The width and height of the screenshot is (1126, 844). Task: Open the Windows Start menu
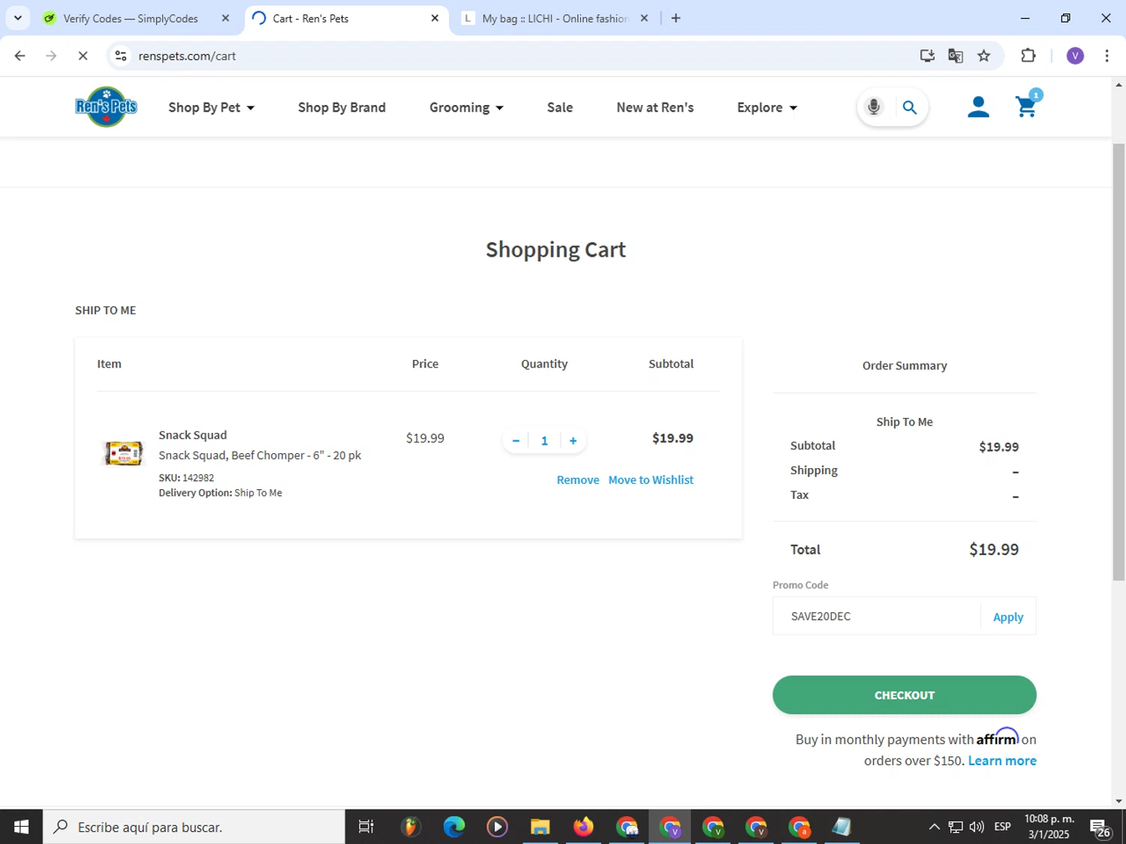[x=21, y=827]
